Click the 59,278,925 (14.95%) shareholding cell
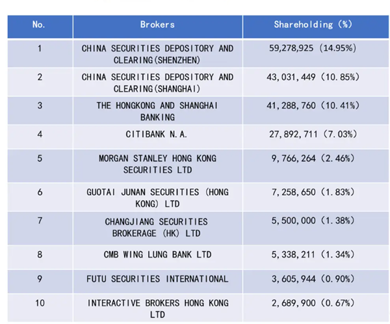The width and height of the screenshot is (390, 324). [x=313, y=48]
